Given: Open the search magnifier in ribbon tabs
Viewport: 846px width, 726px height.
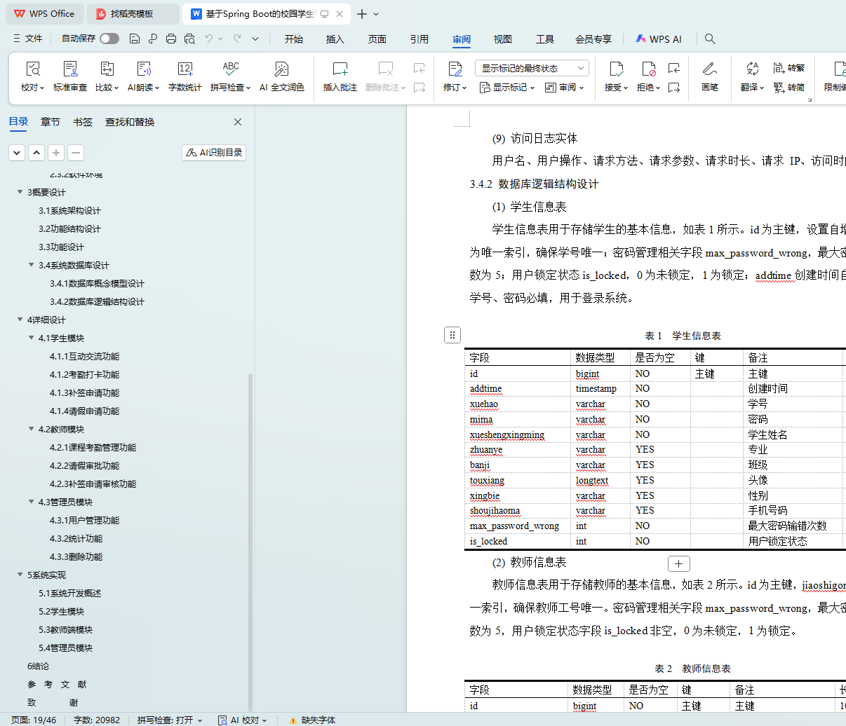Looking at the screenshot, I should (710, 39).
